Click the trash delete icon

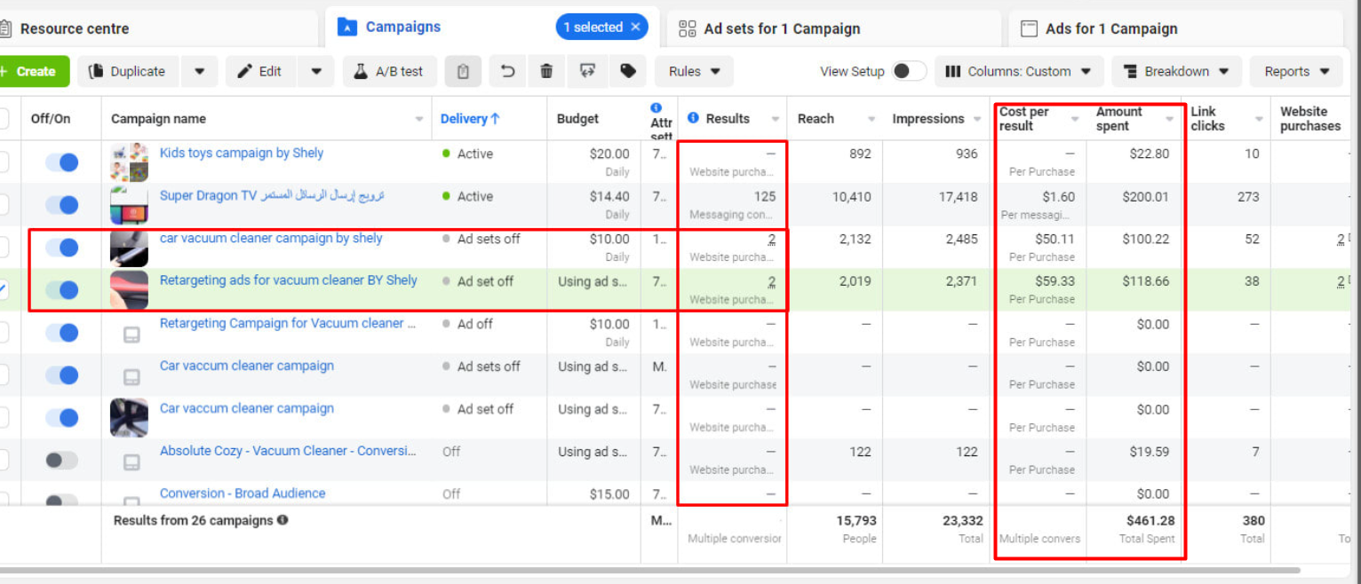pos(546,72)
